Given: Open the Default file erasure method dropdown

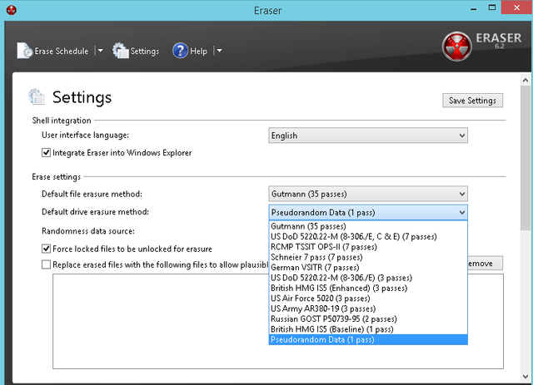Looking at the screenshot, I should coord(368,194).
